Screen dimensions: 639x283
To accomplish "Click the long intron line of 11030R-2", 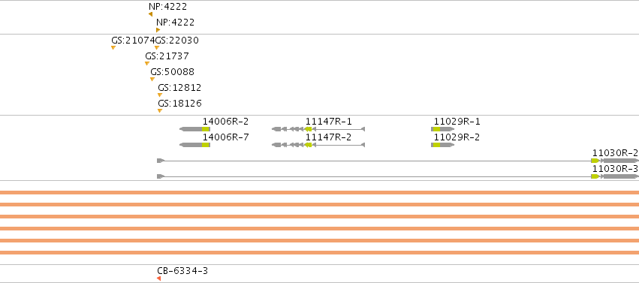I will (377, 161).
